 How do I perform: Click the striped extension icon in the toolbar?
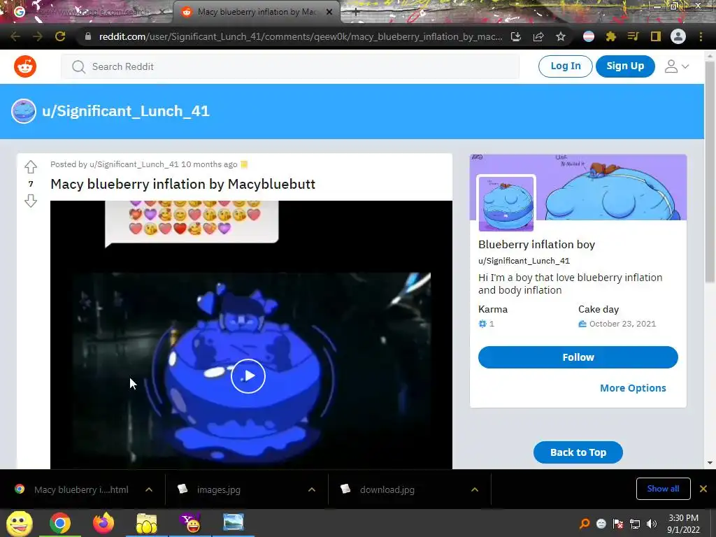[589, 36]
